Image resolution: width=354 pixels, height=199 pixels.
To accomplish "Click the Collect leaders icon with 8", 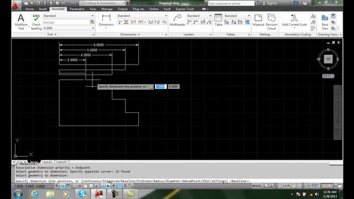I will pos(209,22).
